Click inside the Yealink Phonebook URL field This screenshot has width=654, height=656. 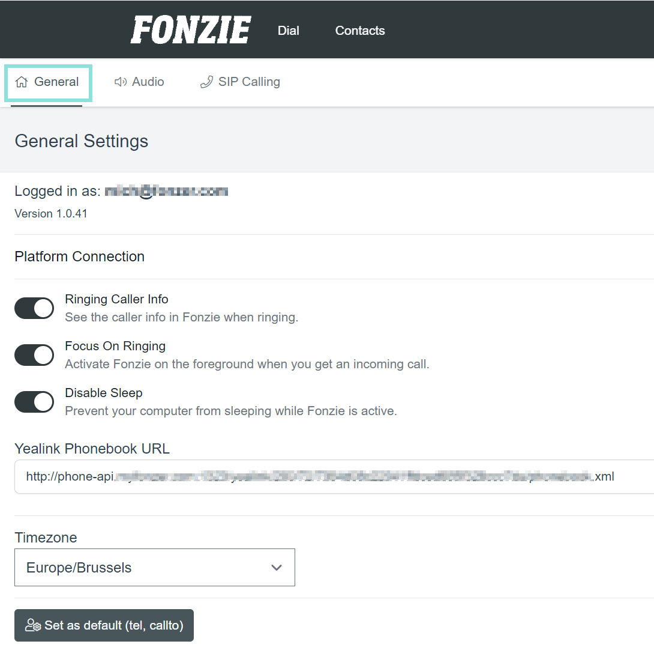334,476
